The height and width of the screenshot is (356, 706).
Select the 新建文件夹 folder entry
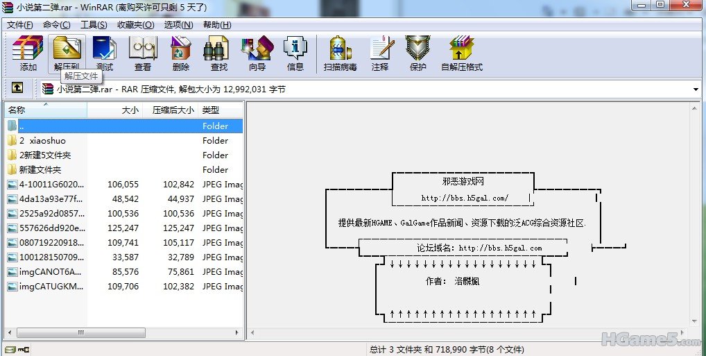coord(40,170)
